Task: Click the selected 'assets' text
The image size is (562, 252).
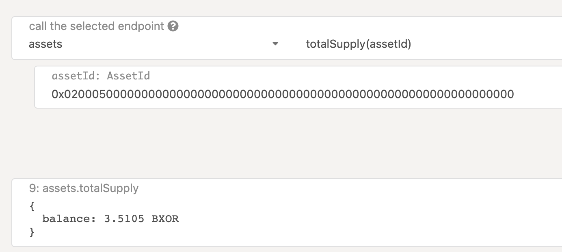Action: [45, 44]
